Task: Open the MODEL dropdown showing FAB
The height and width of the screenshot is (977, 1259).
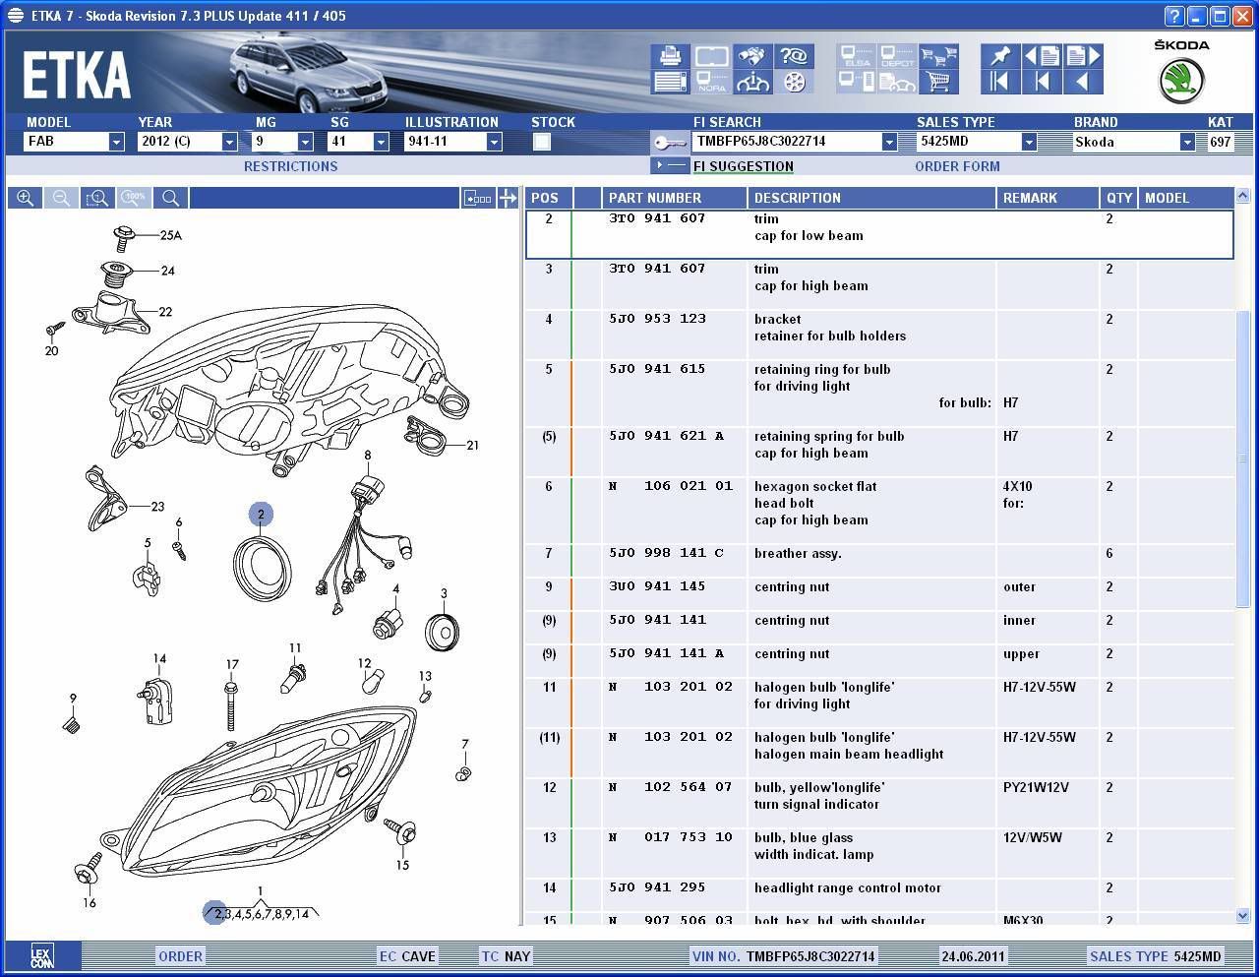Action: click(x=116, y=142)
